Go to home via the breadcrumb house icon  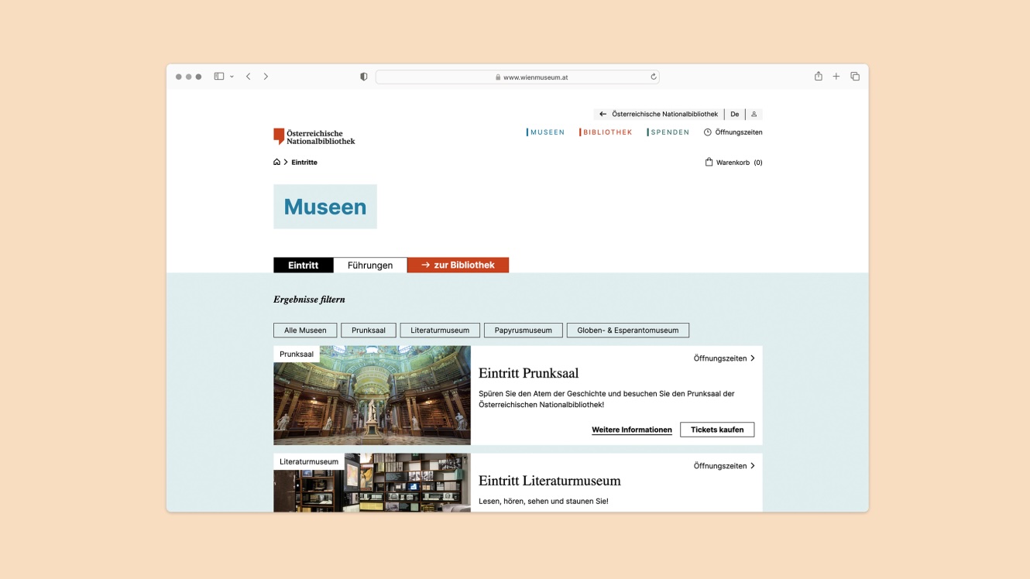click(x=276, y=162)
